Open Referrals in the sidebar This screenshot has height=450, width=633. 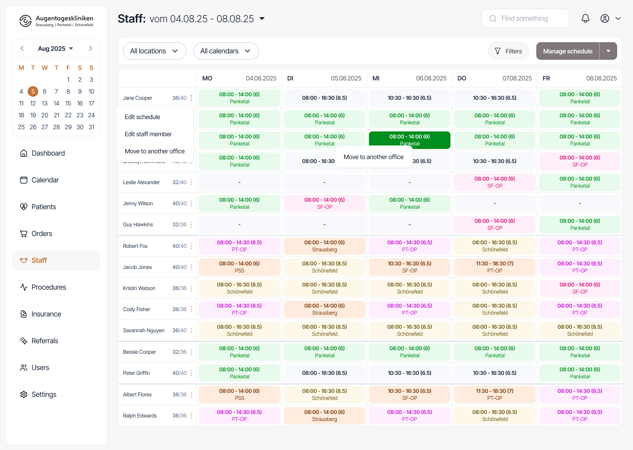pos(44,341)
